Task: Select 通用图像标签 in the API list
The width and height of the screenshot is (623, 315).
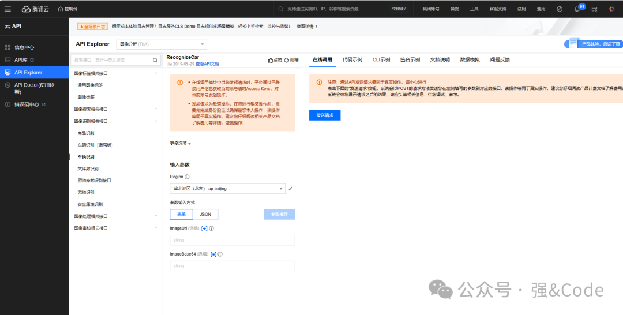Action: tap(90, 85)
